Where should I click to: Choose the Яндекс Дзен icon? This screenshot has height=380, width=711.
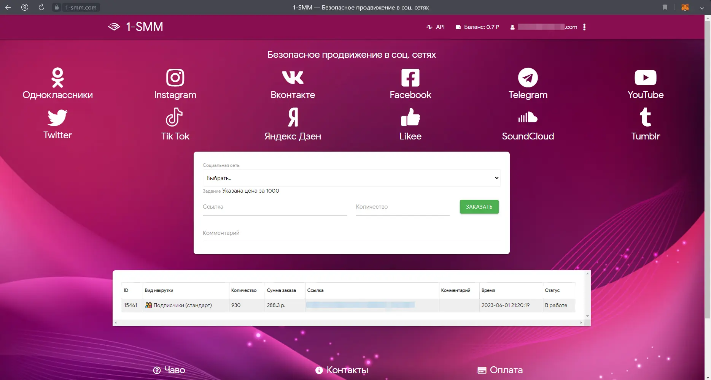pos(293,117)
